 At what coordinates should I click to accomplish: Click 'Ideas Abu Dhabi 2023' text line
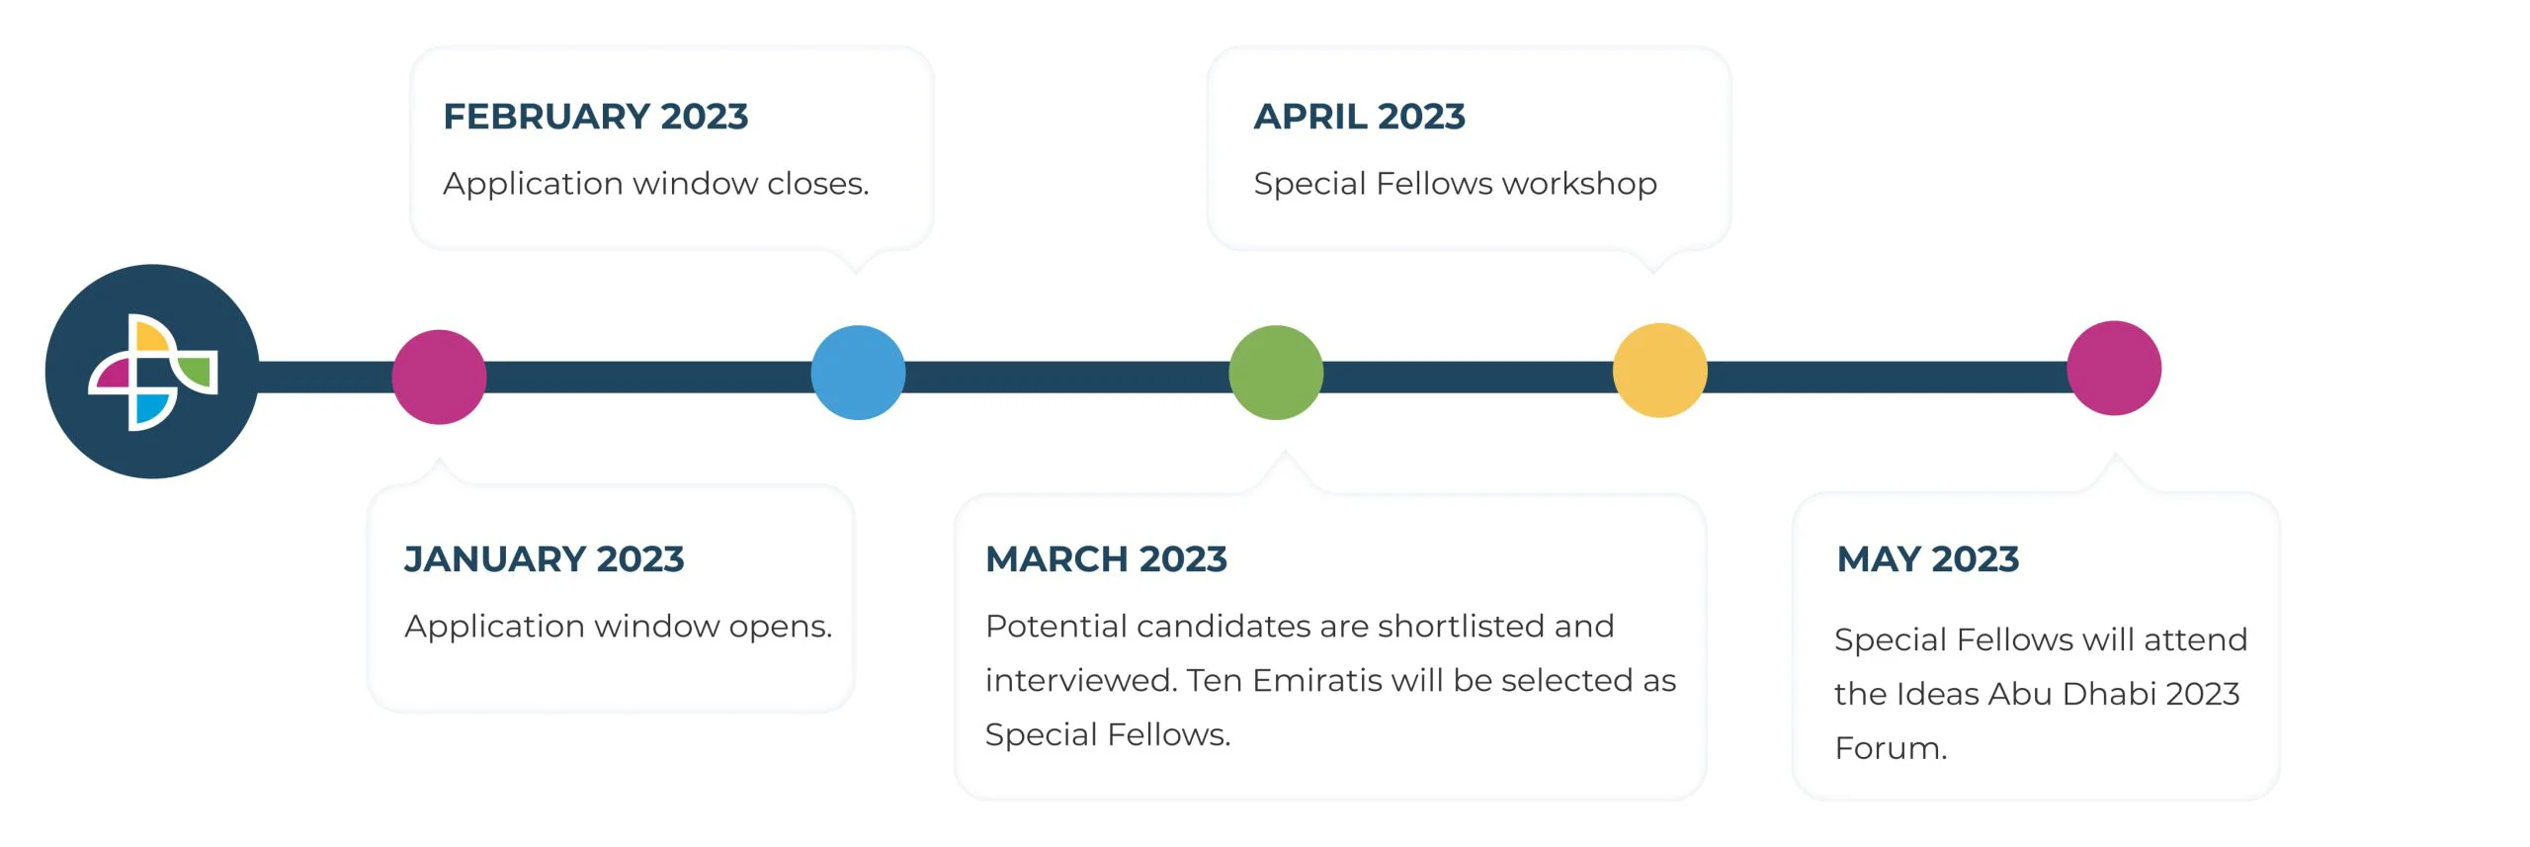pos(2037,694)
